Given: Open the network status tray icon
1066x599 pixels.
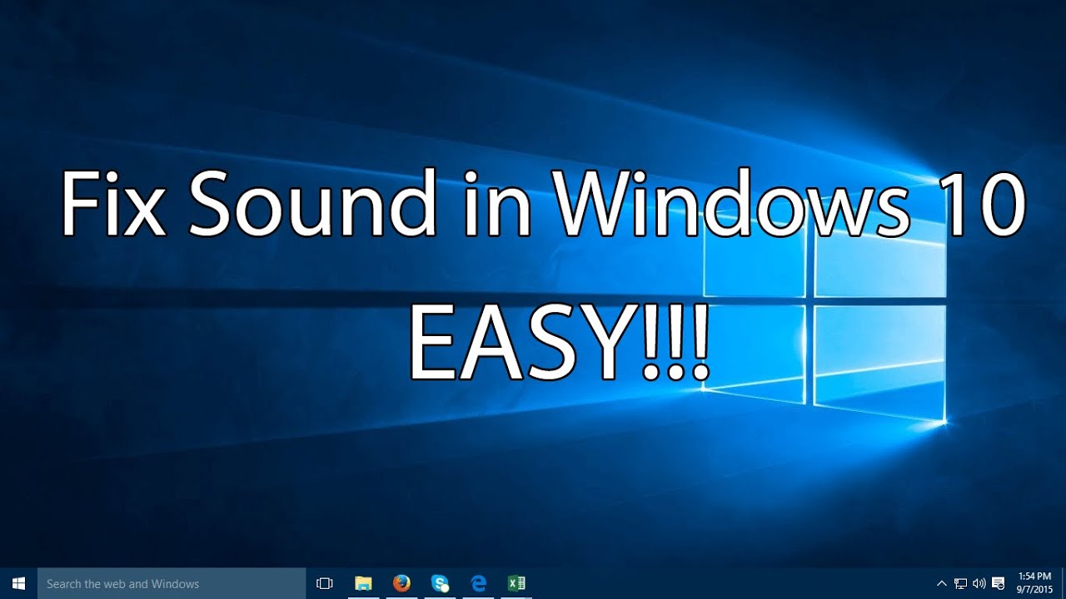Looking at the screenshot, I should pos(960,583).
